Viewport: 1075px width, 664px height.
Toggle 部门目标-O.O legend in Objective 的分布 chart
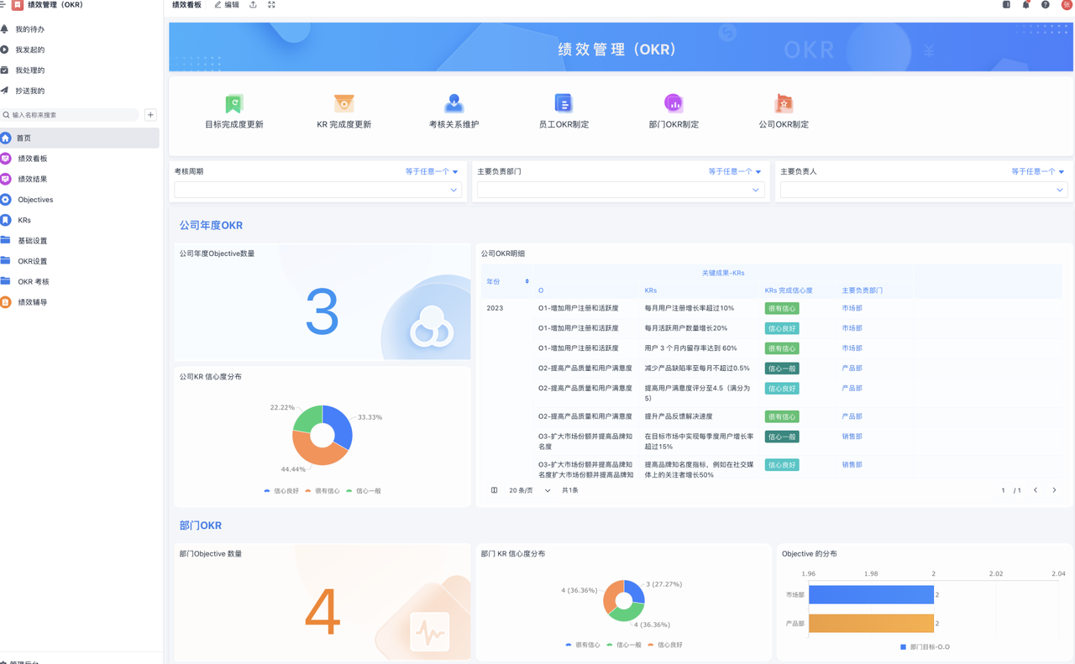click(x=925, y=647)
